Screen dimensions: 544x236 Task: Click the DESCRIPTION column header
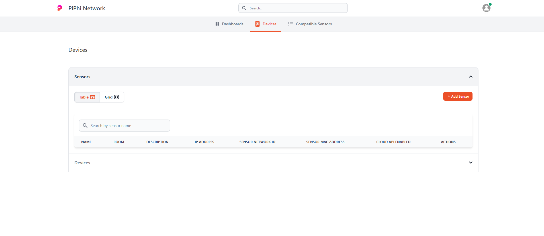[x=158, y=142]
